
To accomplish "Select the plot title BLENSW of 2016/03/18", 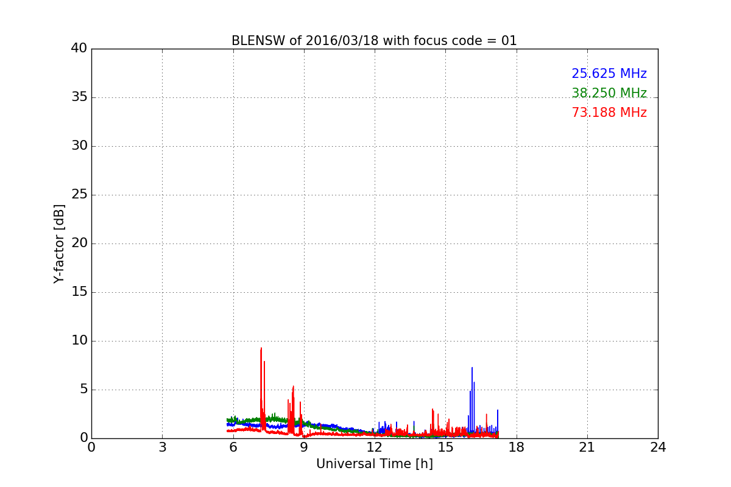I will point(374,41).
